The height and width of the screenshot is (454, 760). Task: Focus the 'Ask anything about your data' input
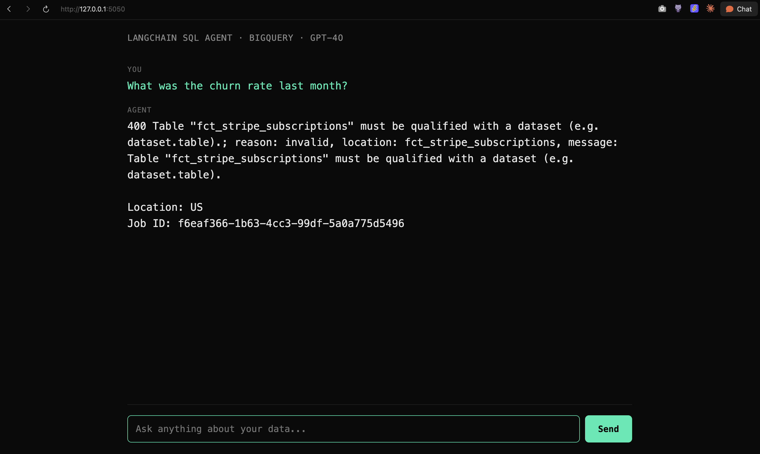point(353,429)
